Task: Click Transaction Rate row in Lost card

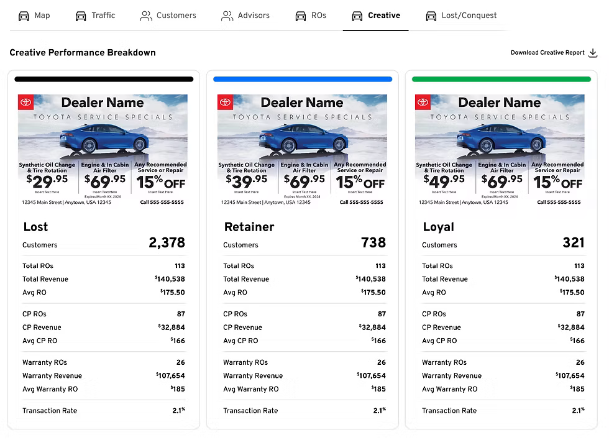Action: [104, 411]
